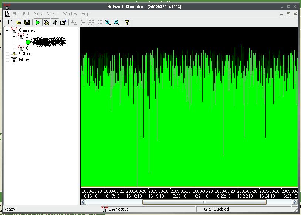
Task: Click "1 AP active" status text
Action: [119, 209]
